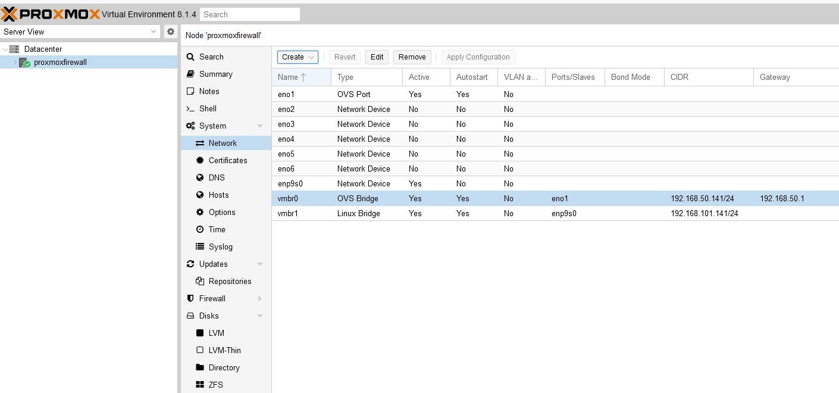Select the vmbr0 row

pyautogui.click(x=555, y=198)
